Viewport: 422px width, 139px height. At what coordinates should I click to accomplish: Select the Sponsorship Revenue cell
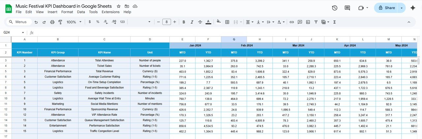[x=104, y=110]
